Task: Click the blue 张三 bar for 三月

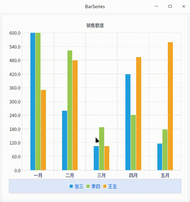Action: (x=96, y=158)
